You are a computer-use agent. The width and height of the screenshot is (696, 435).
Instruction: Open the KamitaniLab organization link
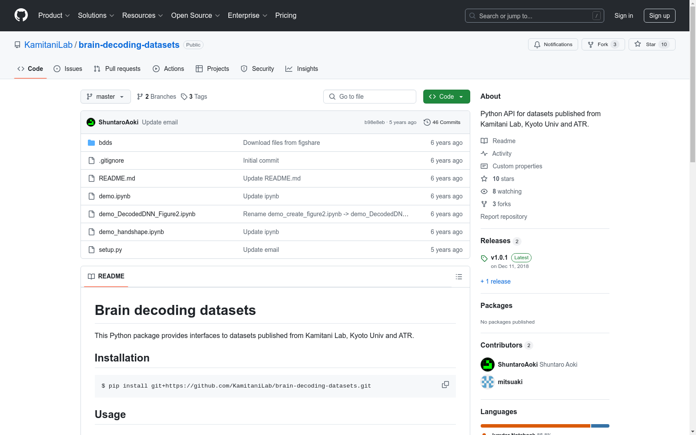pyautogui.click(x=48, y=45)
